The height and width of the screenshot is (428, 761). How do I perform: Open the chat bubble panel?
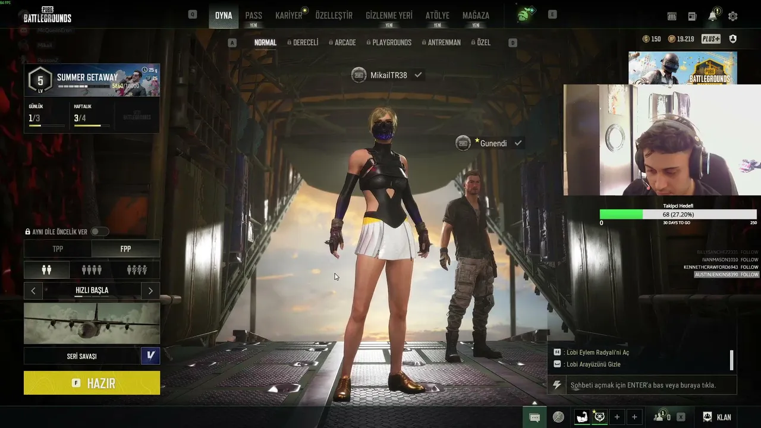[534, 417]
